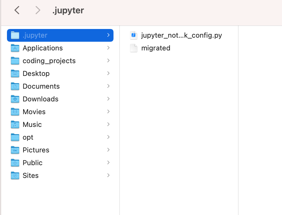Click the Movies folder icon
The image size is (282, 215).
click(15, 112)
